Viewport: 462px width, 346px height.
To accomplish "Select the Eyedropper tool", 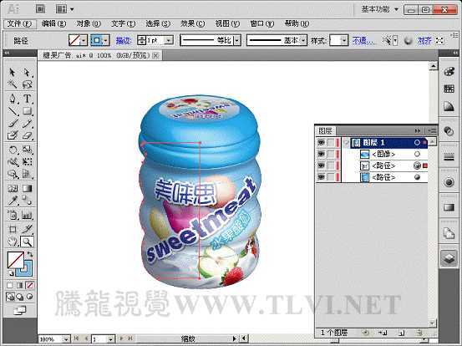I will [x=12, y=201].
